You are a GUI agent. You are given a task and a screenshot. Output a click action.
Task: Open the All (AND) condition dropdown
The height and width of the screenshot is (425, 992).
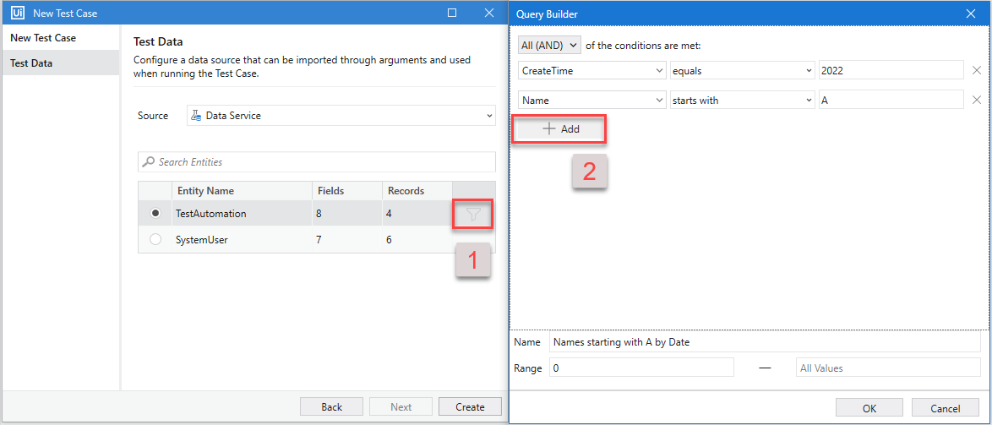[x=549, y=45]
